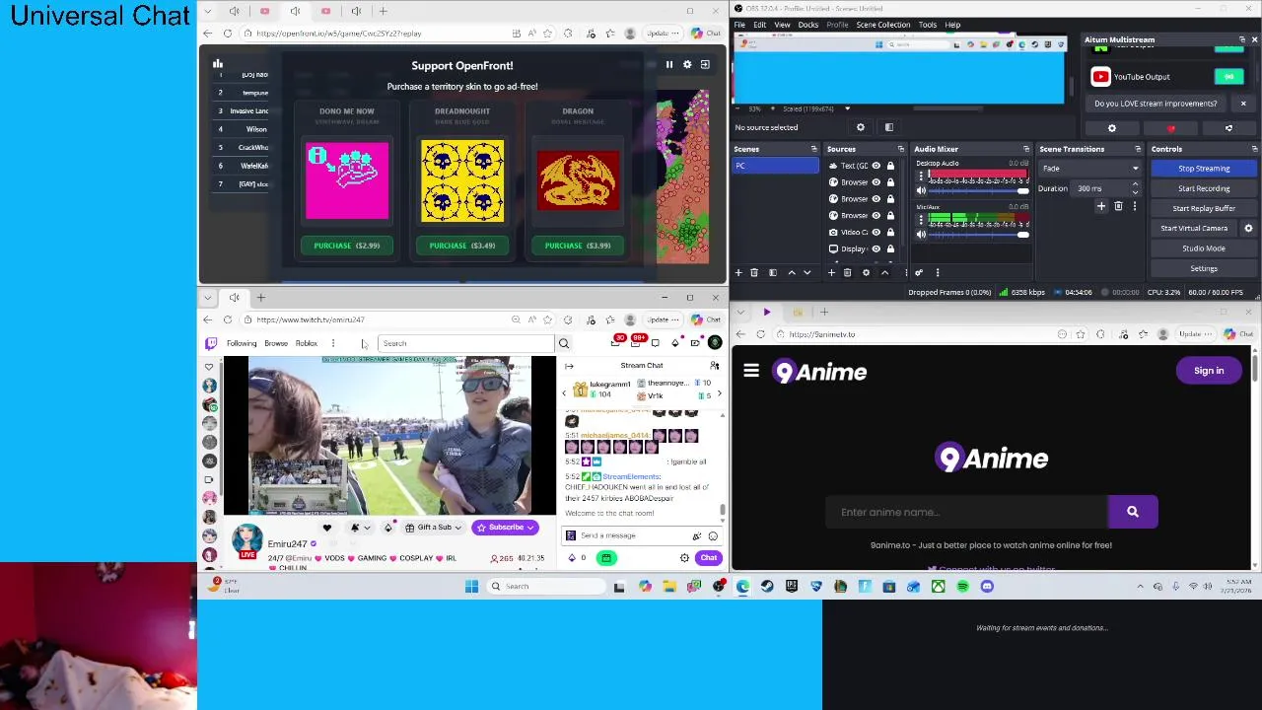This screenshot has width=1262, height=710.
Task: Open Studio Mode in OBS
Action: click(1204, 248)
